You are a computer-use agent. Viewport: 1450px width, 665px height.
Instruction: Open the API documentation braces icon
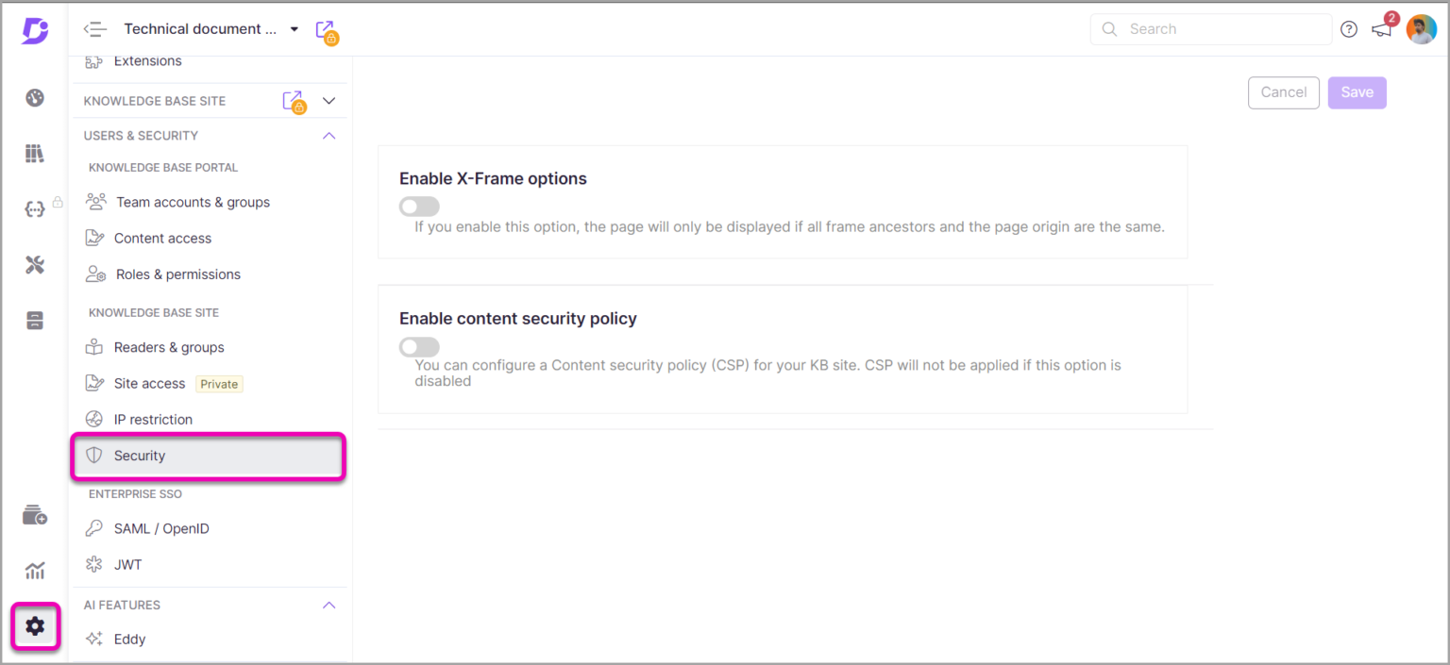(35, 209)
